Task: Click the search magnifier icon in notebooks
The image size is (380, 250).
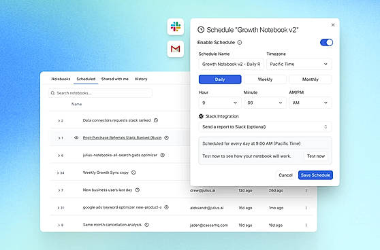Action: pos(52,93)
